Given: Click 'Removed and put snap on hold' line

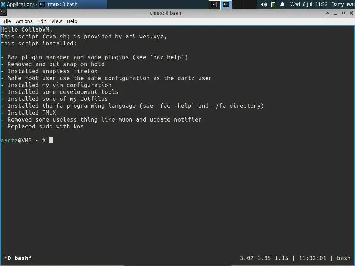Looking at the screenshot, I should coord(53,64).
